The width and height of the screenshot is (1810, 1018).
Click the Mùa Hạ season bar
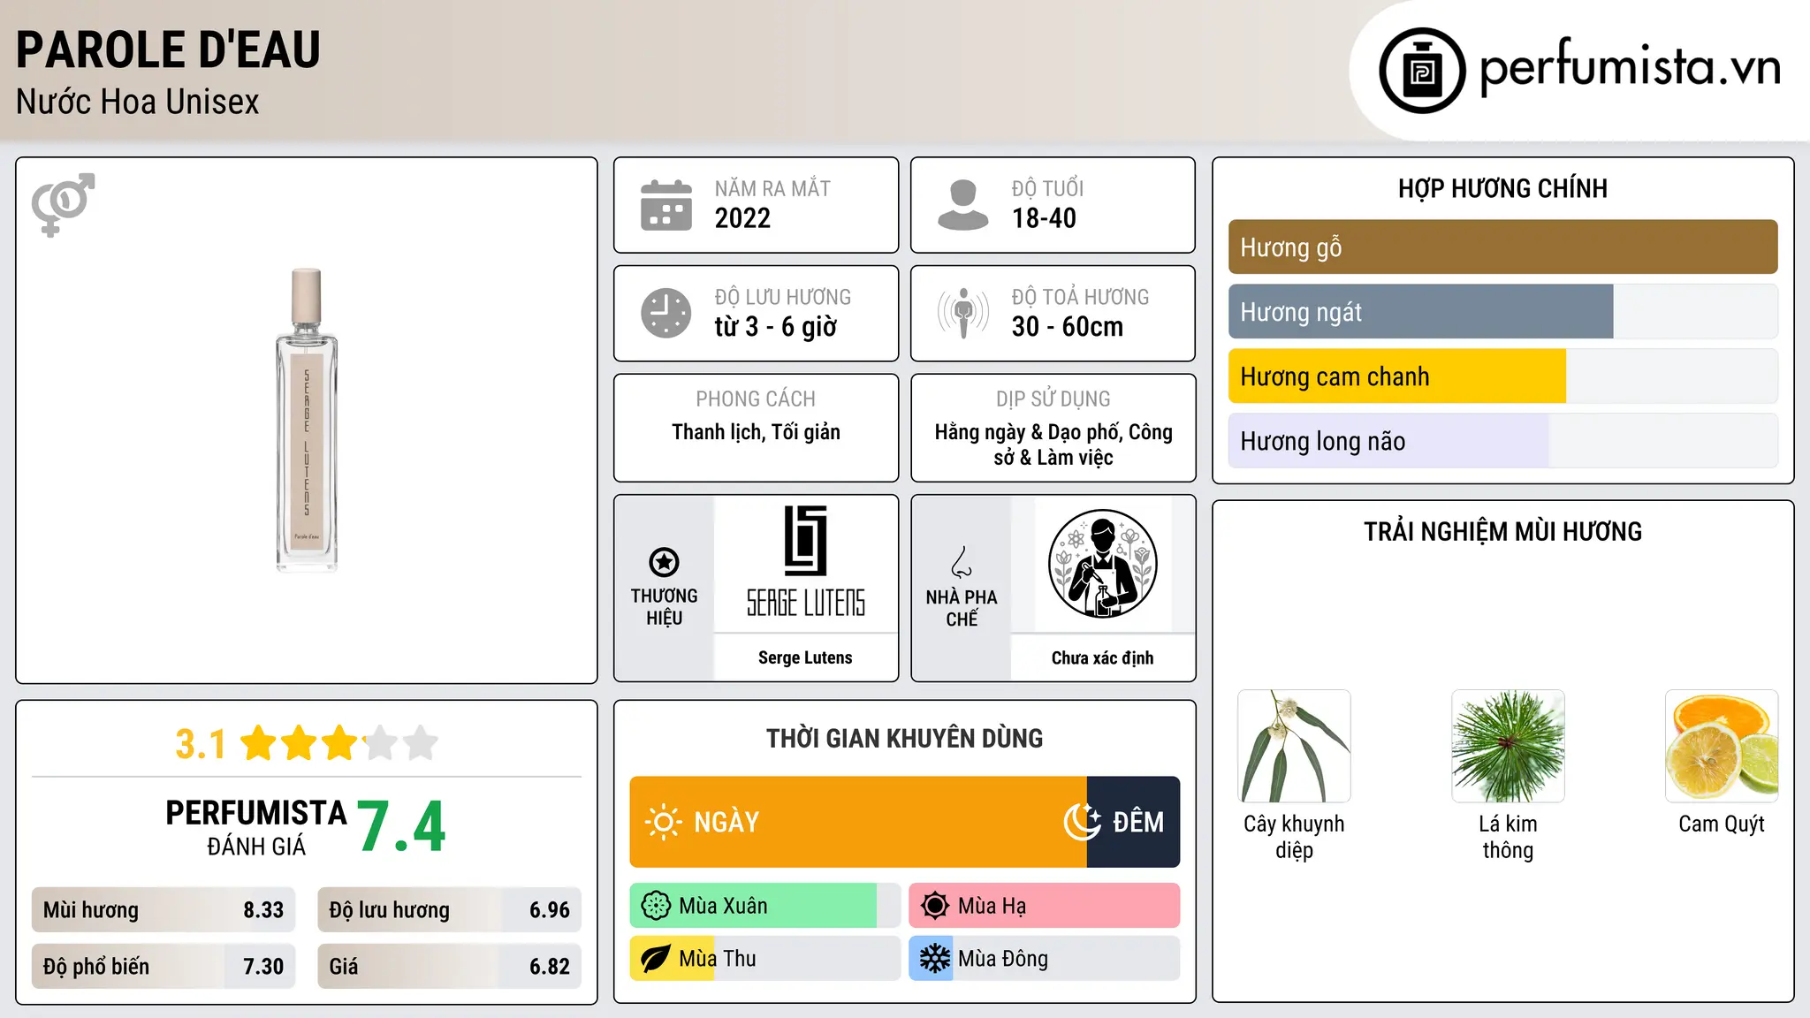(x=1045, y=906)
